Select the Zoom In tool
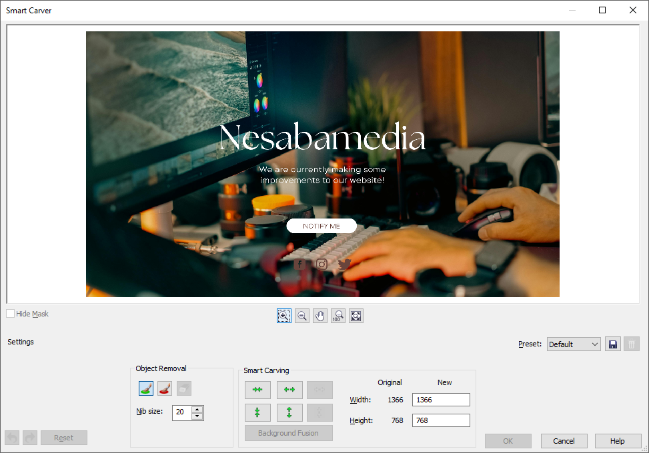Image resolution: width=649 pixels, height=453 pixels. (x=284, y=316)
